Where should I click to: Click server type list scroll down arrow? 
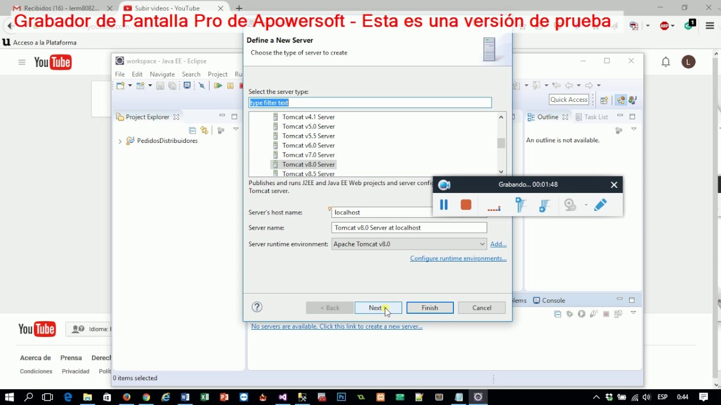pos(501,172)
